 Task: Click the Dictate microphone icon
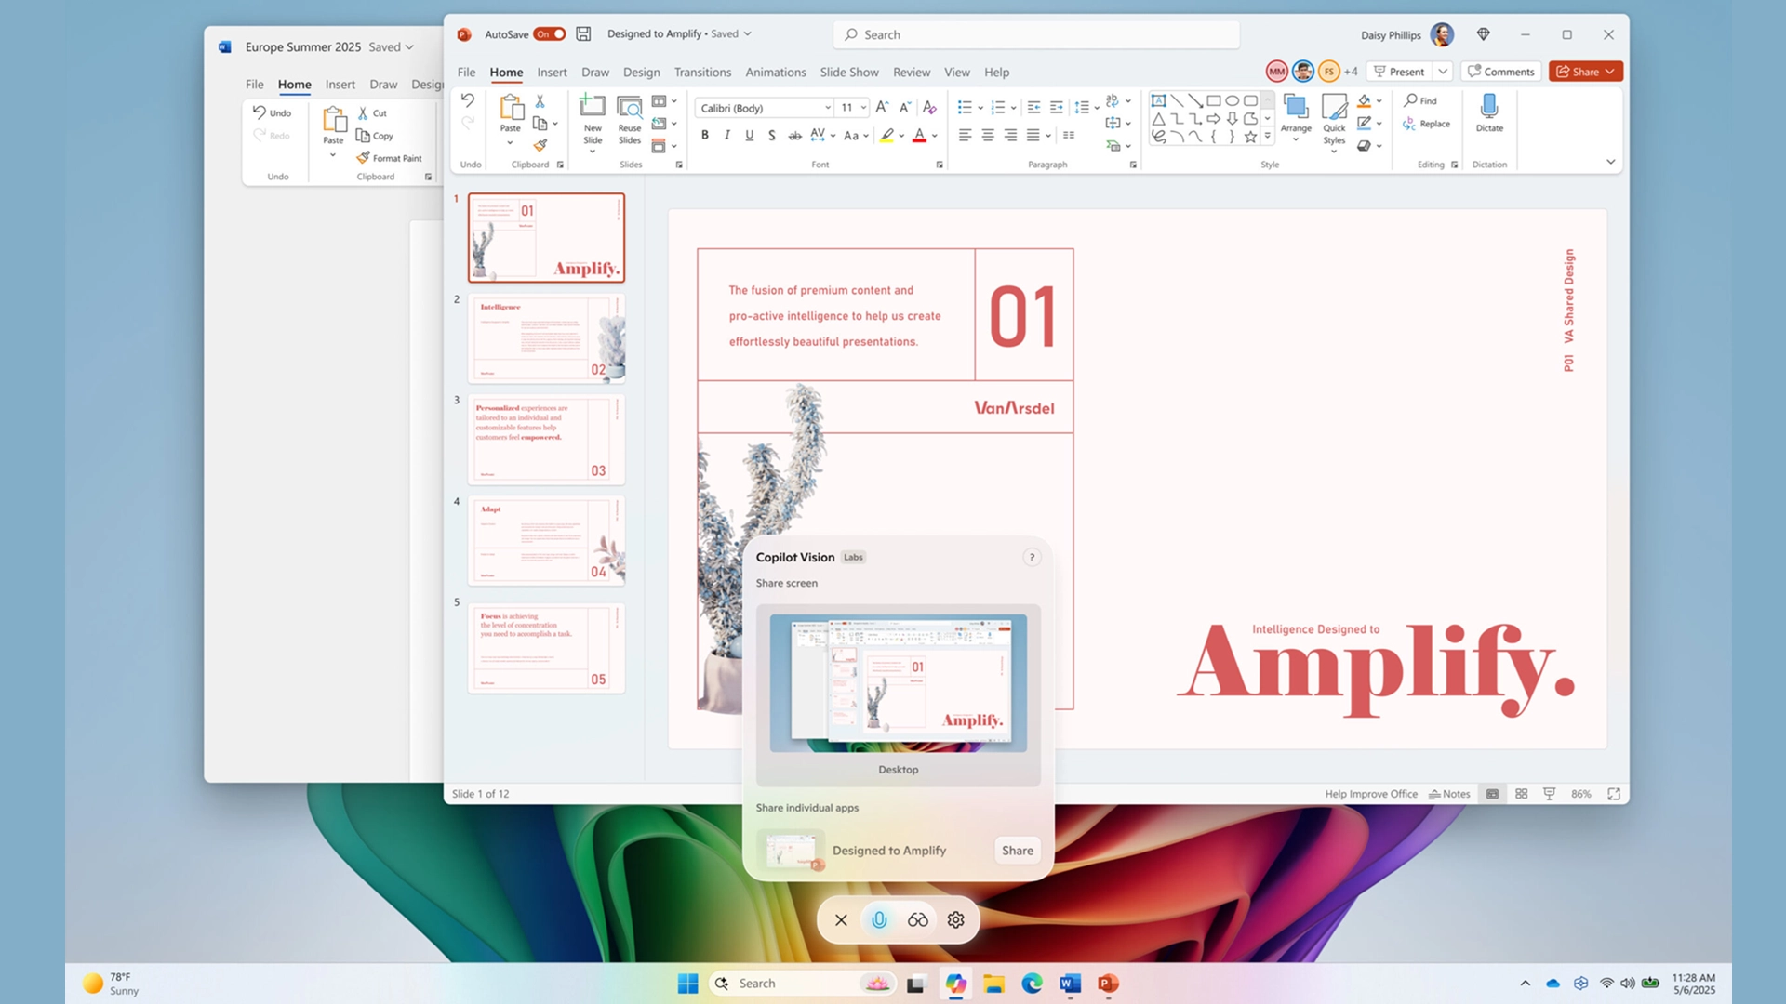pyautogui.click(x=1488, y=107)
